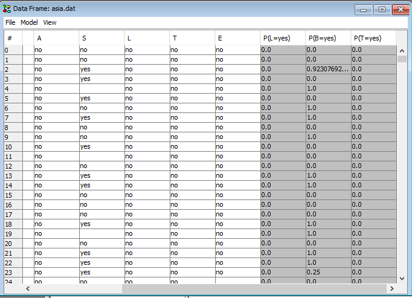Select column header A

[57, 39]
